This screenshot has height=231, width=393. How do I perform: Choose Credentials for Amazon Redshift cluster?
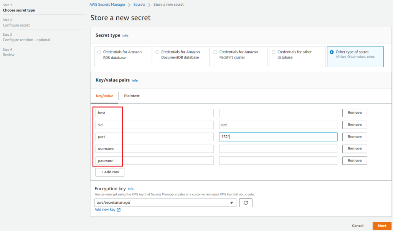[215, 52]
